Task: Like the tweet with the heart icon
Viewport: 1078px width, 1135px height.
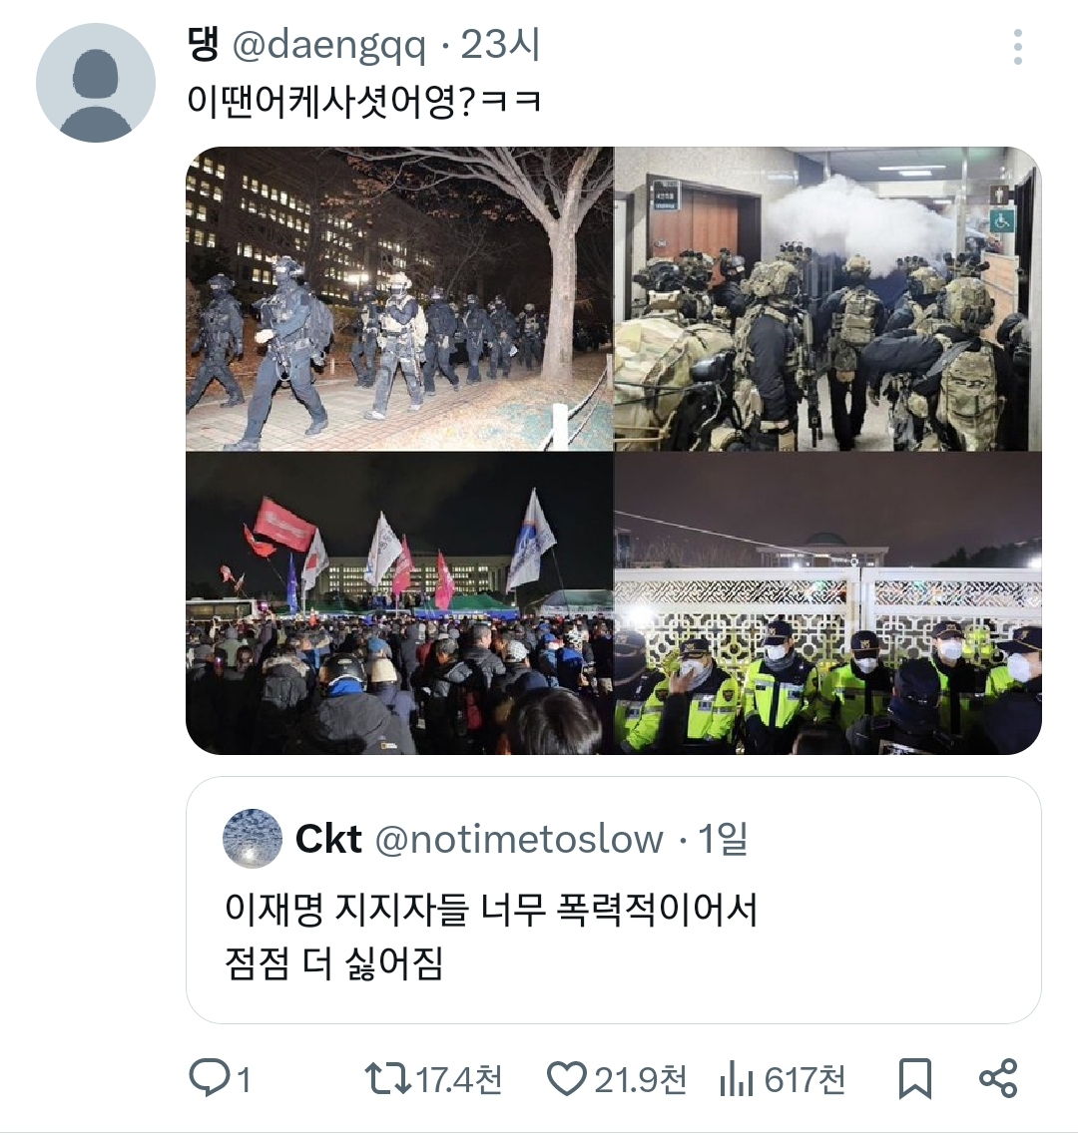Action: click(566, 1079)
